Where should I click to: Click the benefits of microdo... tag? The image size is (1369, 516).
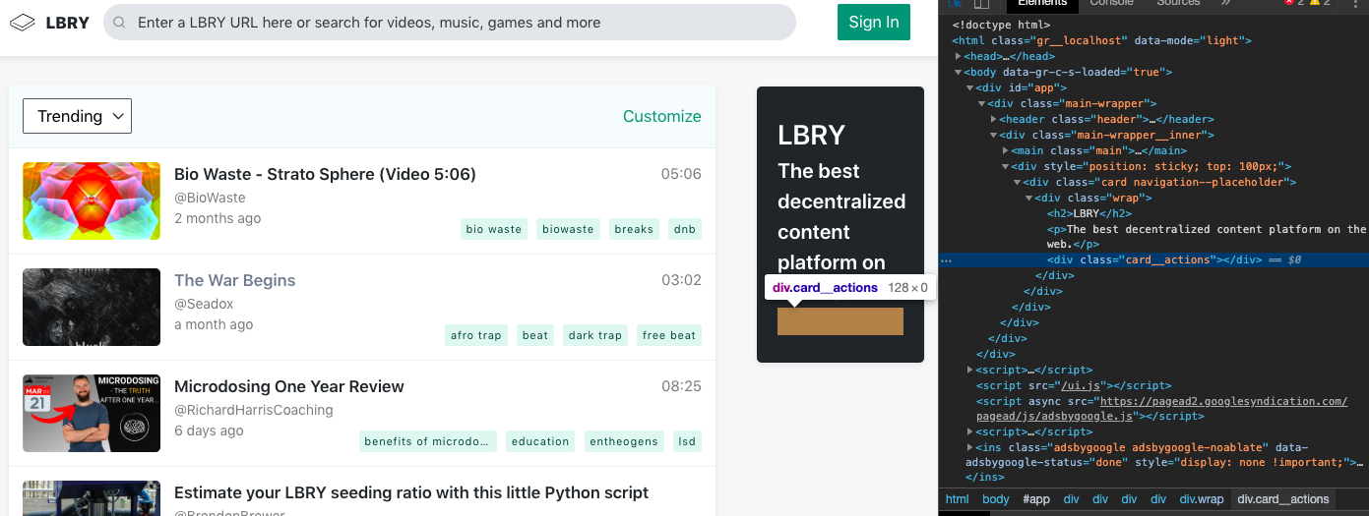pos(427,441)
